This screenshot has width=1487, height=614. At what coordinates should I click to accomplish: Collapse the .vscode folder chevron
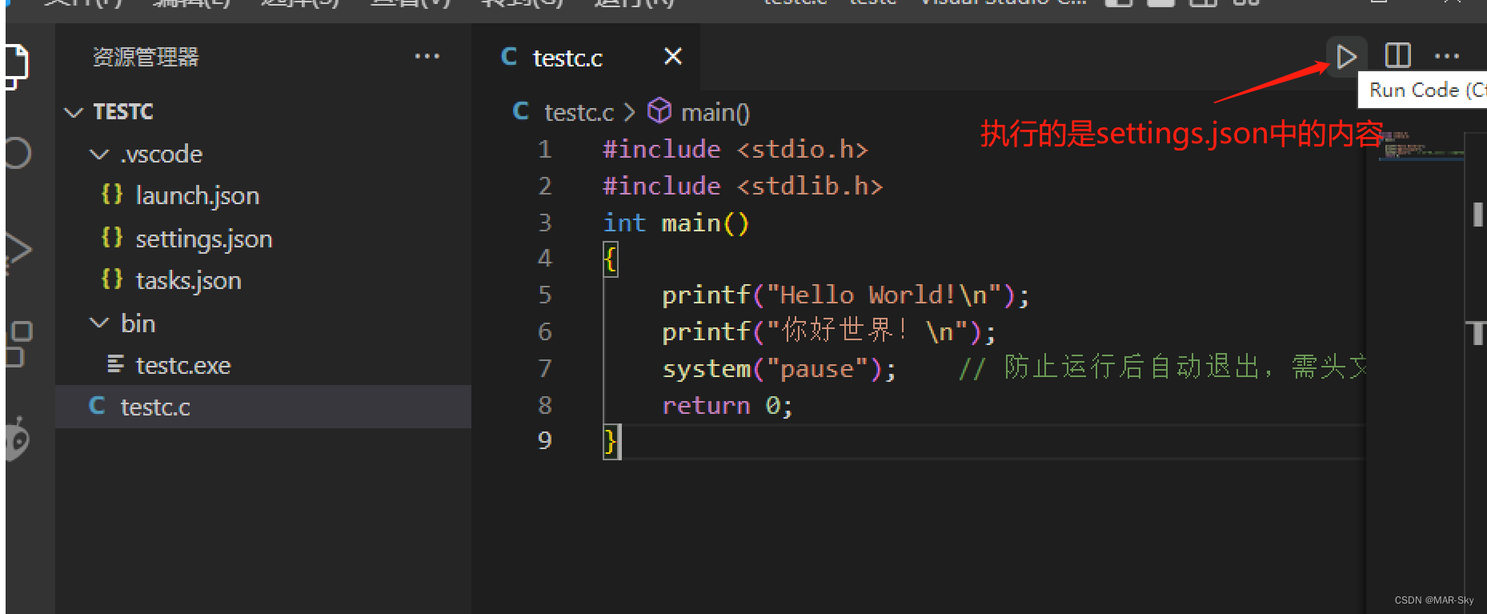click(99, 154)
